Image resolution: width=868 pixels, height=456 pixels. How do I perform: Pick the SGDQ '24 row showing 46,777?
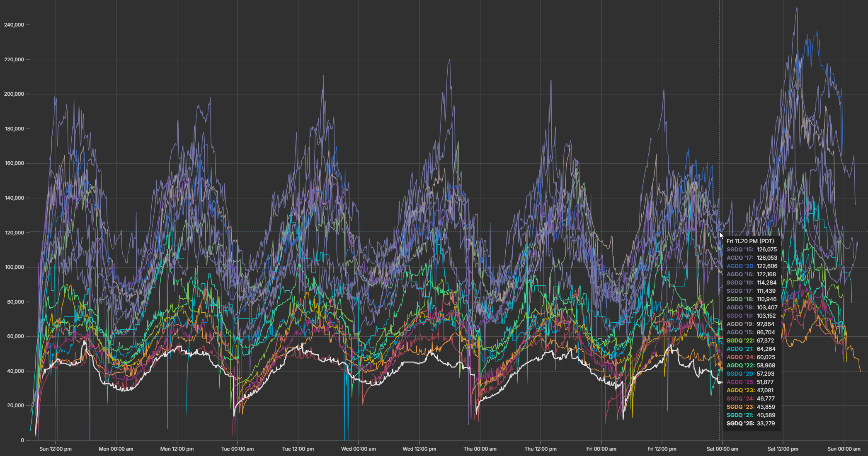tap(751, 398)
